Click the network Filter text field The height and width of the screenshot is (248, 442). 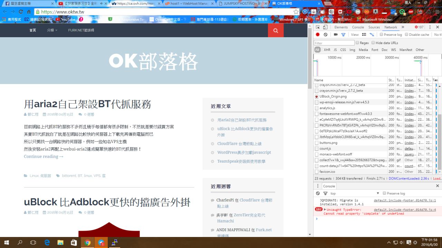pyautogui.click(x=334, y=43)
